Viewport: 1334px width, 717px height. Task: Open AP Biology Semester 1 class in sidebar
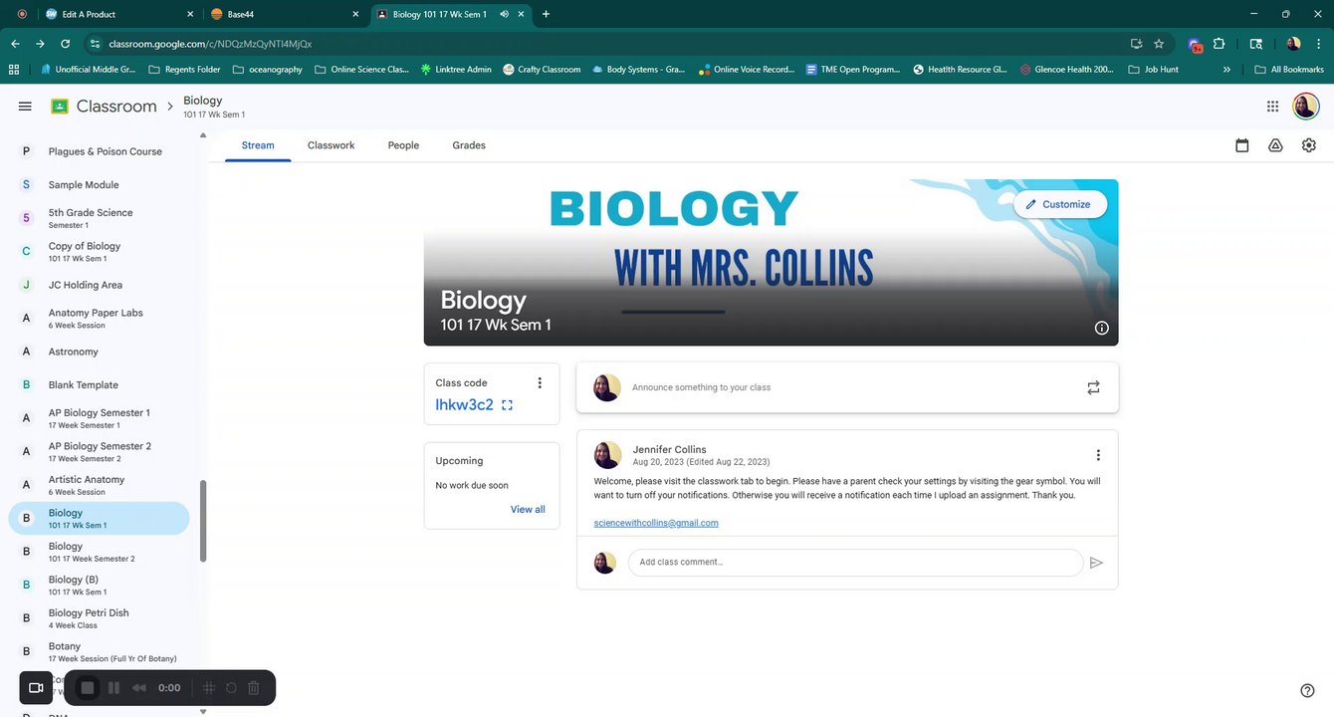[x=99, y=418]
